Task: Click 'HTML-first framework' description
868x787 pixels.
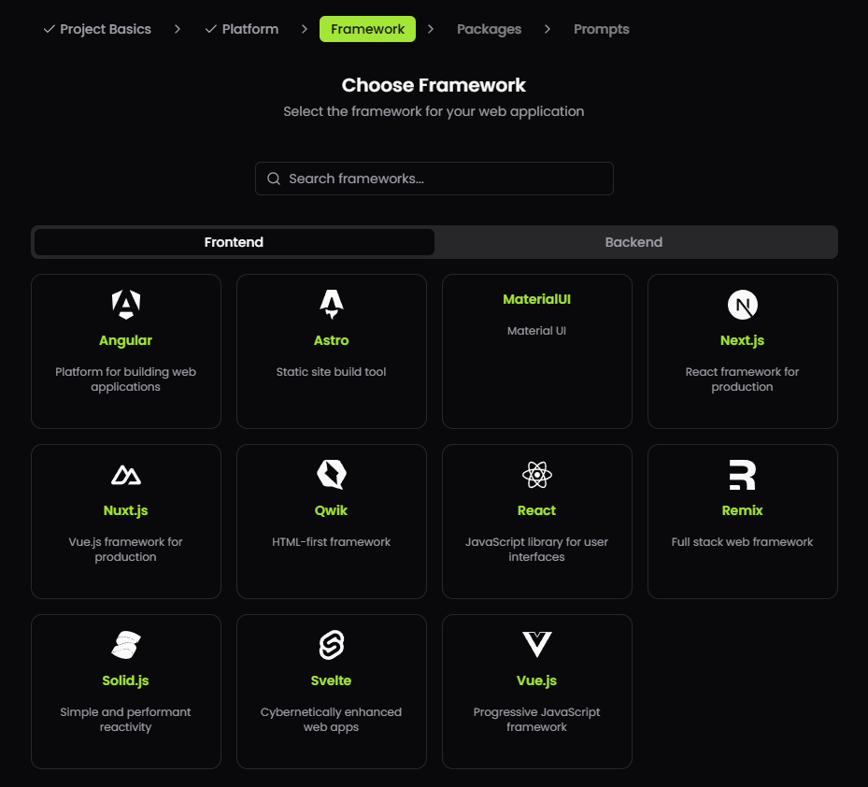Action: 331,542
